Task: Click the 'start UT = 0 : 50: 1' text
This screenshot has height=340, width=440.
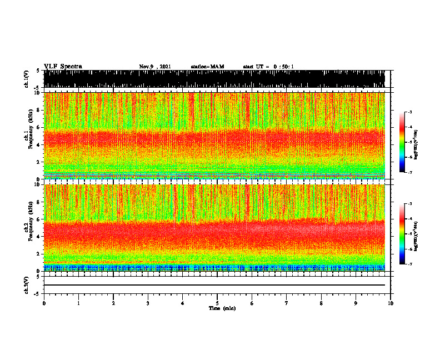Action: click(268, 67)
